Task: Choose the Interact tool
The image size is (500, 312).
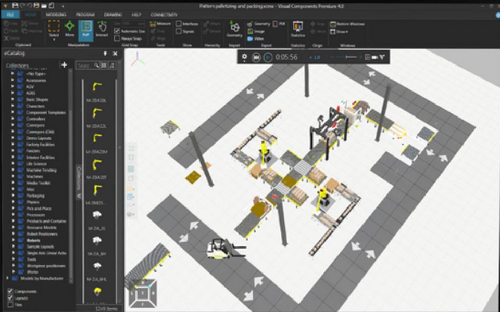Action: point(102,29)
